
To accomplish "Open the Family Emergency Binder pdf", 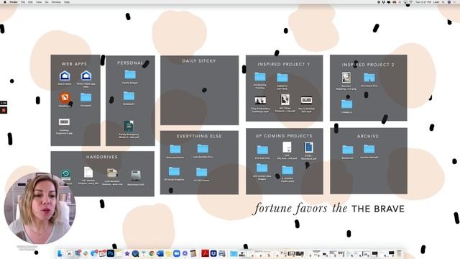I will (129, 127).
